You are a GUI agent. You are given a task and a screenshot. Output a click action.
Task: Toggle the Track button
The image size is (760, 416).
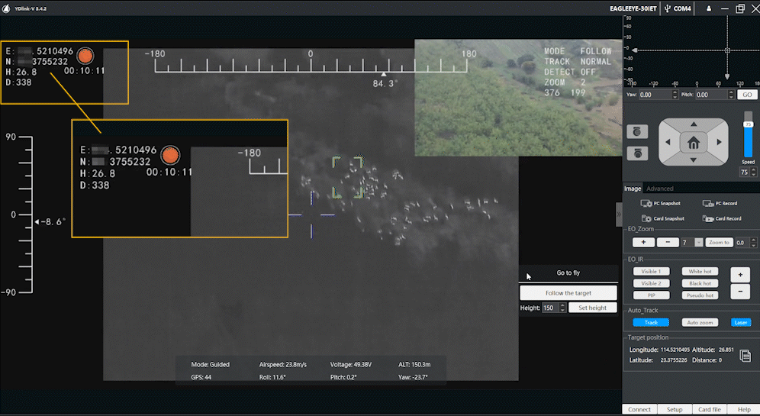click(651, 322)
